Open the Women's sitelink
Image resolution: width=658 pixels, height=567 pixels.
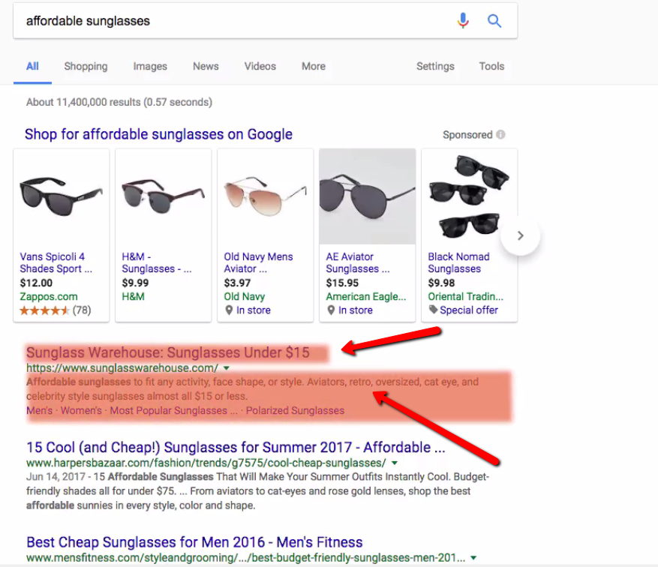[82, 410]
